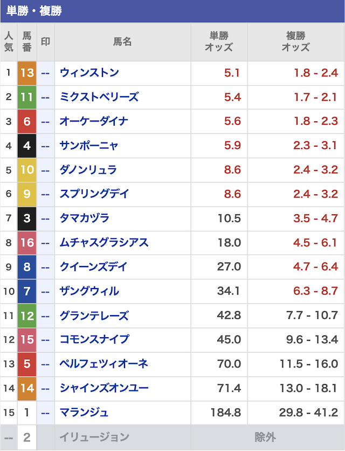Click the green number 11 badge
Screen dimensions: 345x451
27,97
